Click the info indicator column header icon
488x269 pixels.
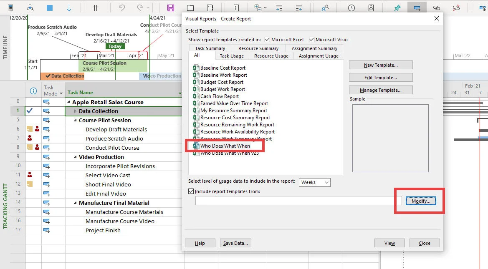(33, 91)
